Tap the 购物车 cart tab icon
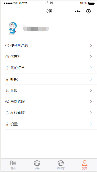Viewport: 97px width, 172px height. coord(61,163)
